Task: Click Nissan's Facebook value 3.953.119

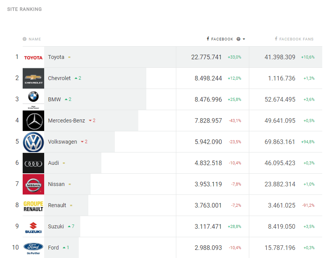Action: 208,184
